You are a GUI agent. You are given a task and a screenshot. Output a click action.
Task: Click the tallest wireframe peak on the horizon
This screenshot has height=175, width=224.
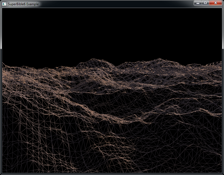tap(93, 59)
